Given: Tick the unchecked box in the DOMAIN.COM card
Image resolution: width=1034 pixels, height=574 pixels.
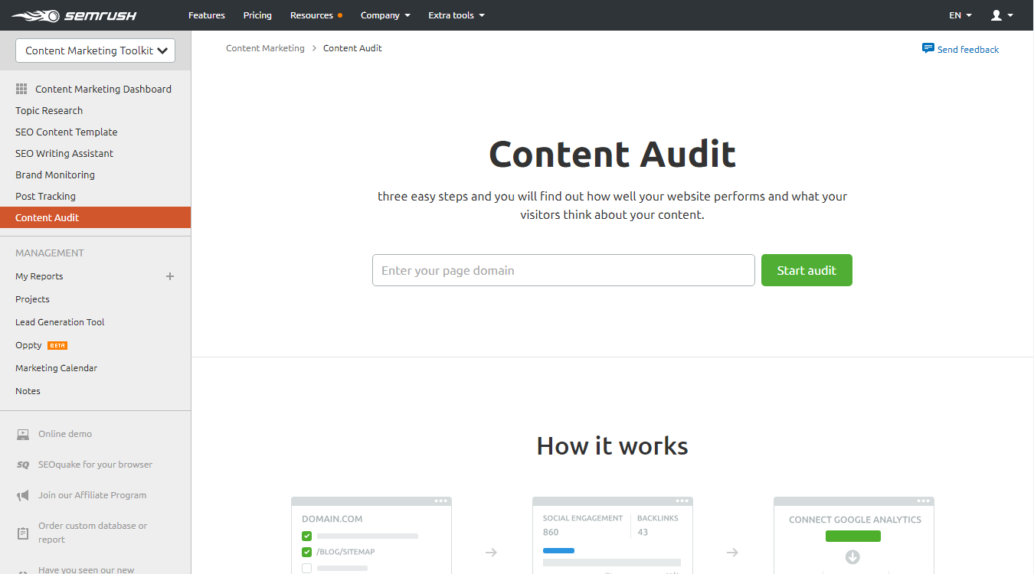Looking at the screenshot, I should point(306,568).
